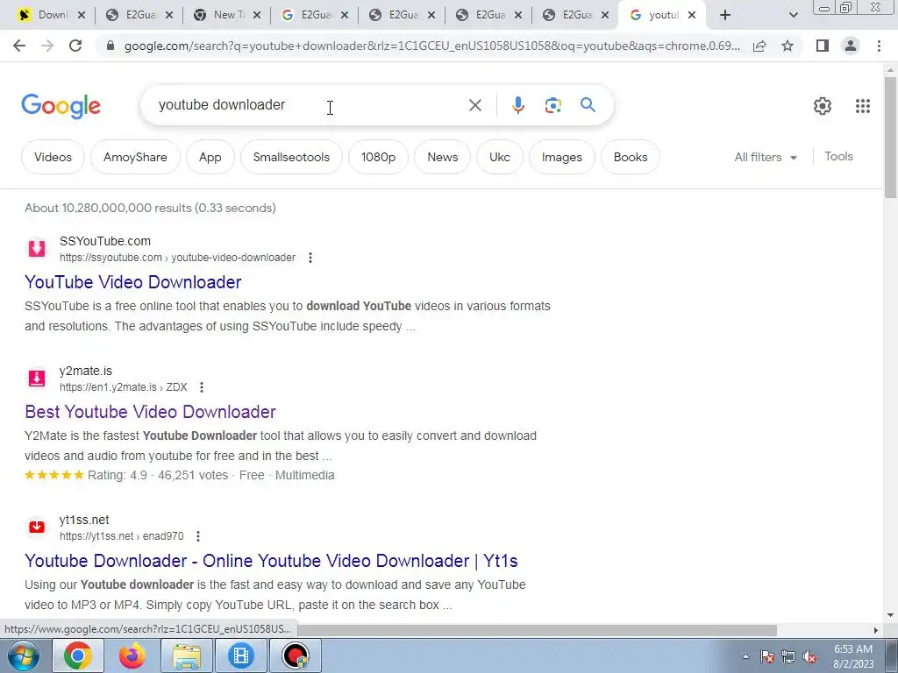Open the search Tools options
This screenshot has height=673, width=898.
pyautogui.click(x=838, y=156)
